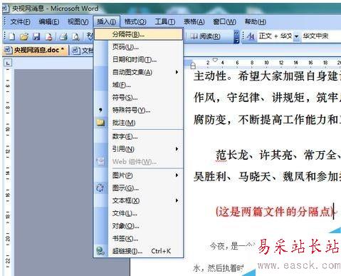
Task: Click the 阅读(R) reading layout button
Action: coord(206,36)
